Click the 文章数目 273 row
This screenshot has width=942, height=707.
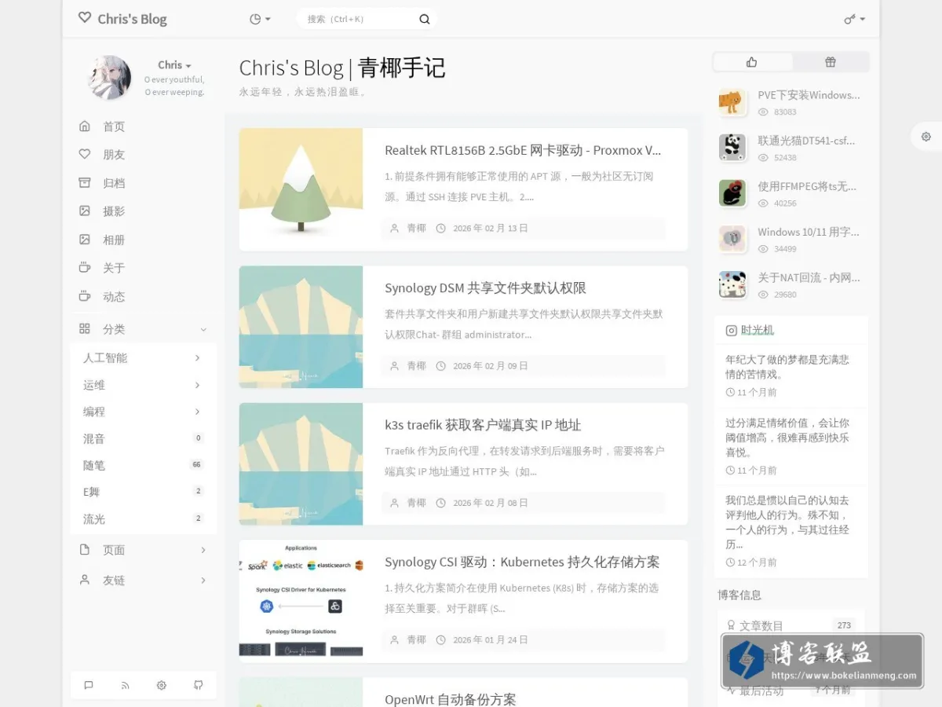[791, 625]
